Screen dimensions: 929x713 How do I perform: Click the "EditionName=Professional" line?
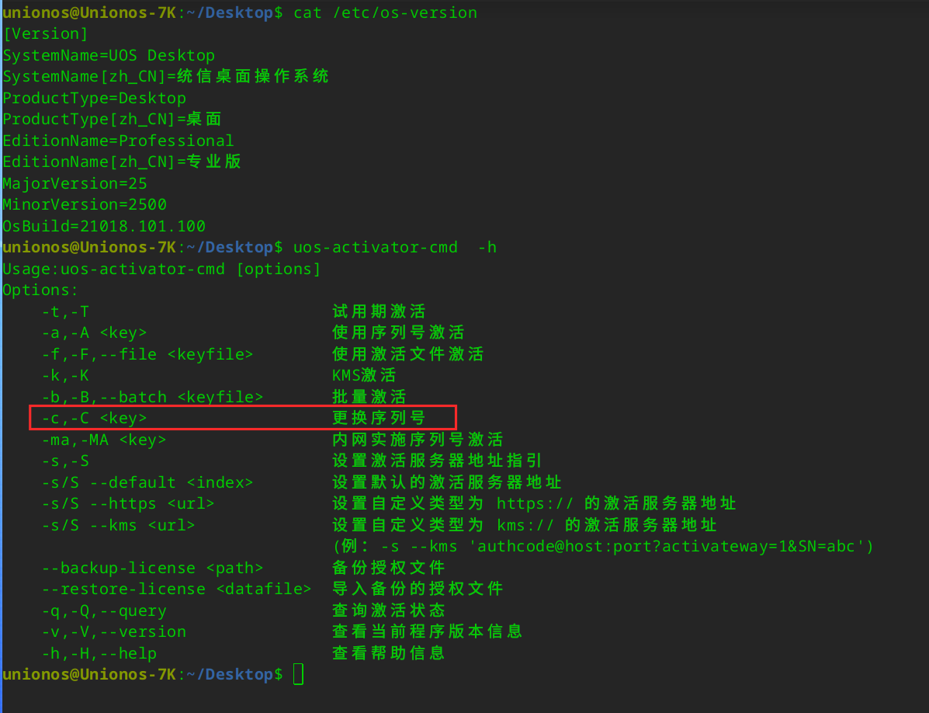tap(118, 141)
